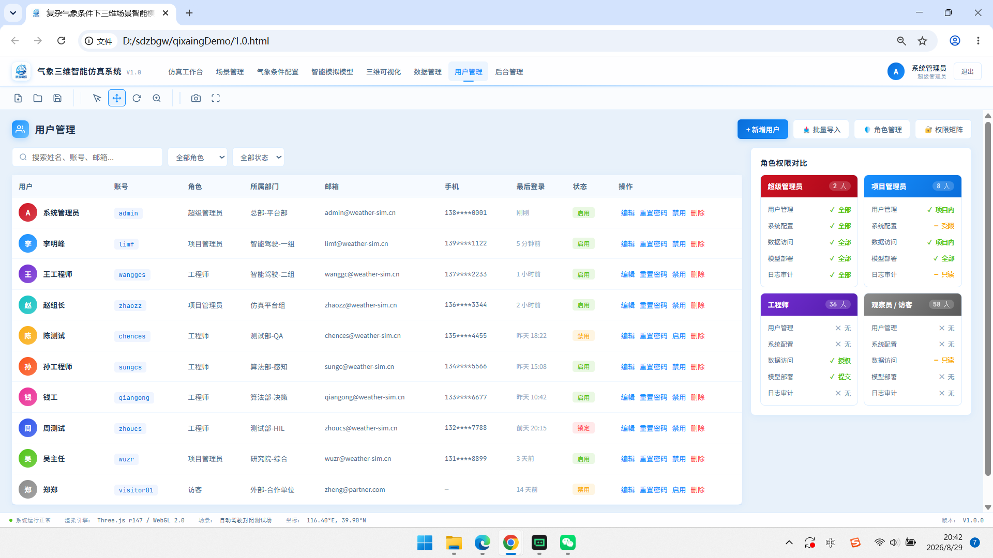Image resolution: width=993 pixels, height=558 pixels.
Task: Select the pointer arrow tool
Action: tap(97, 98)
